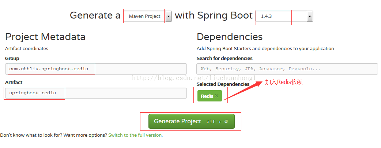Focus the Artifact input field
Screen dimensions: 381x148
coord(96,93)
